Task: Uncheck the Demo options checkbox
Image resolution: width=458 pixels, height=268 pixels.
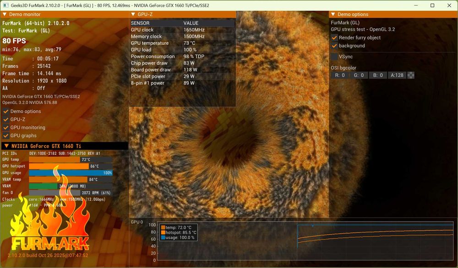Action: click(6, 111)
